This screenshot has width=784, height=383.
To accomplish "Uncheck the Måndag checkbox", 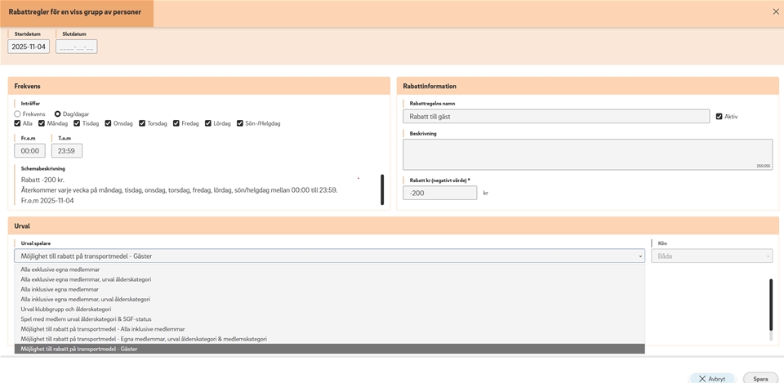I will tap(41, 123).
